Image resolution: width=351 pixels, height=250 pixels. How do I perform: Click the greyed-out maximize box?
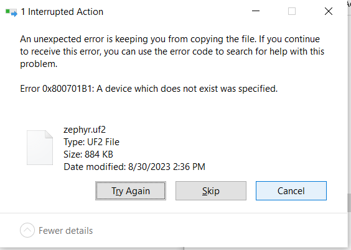[292, 11]
